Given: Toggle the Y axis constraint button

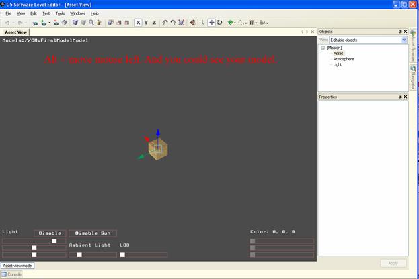Looking at the screenshot, I should point(146,22).
